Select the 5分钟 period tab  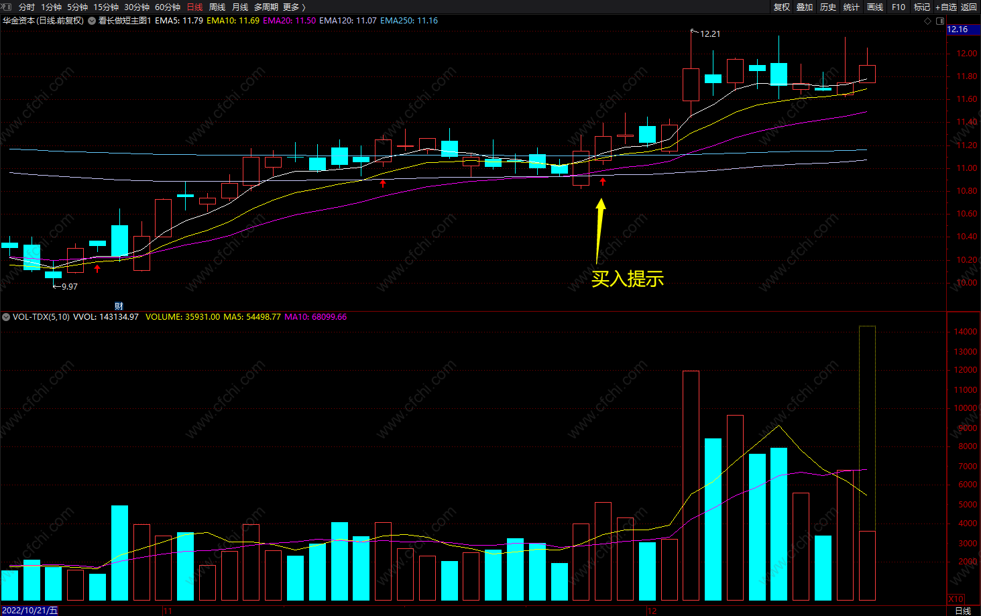point(77,7)
